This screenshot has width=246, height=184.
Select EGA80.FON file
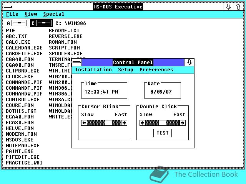tap(20, 123)
